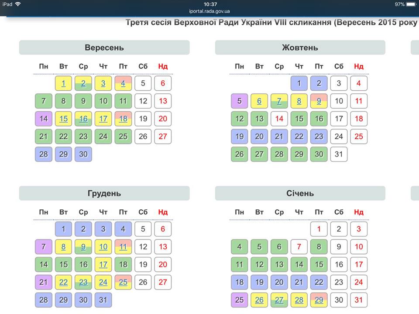Screen dimensions: 419x314
Task: Tap the iportal.rada.gov.ua address bar
Action: [x=210, y=12]
